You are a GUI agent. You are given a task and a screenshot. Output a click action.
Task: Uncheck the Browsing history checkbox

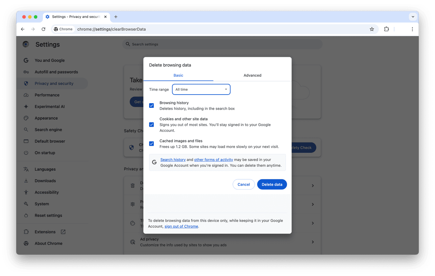(x=152, y=106)
